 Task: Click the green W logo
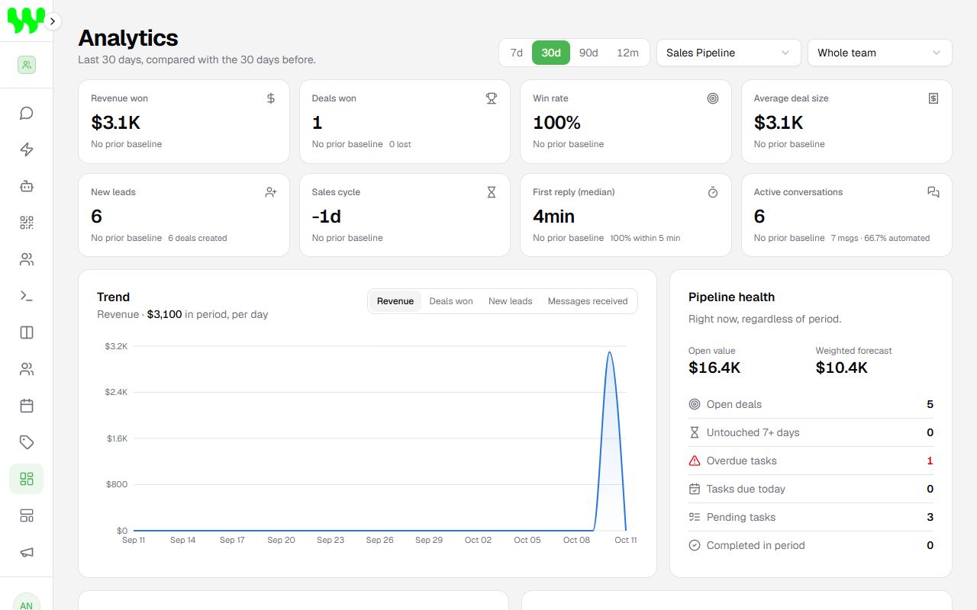26,21
